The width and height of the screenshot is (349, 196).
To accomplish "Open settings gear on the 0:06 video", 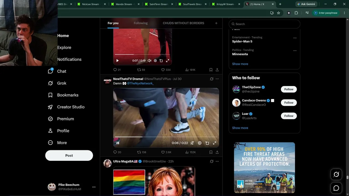I will 200,143.
